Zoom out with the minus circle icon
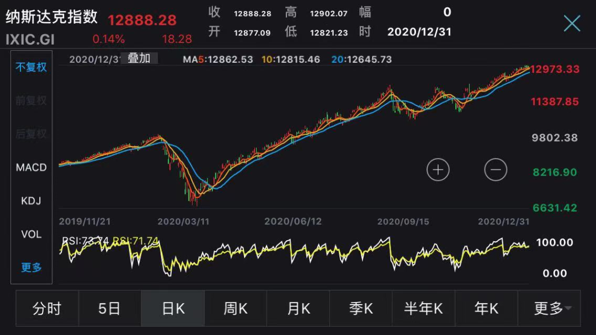Screen dimensions: 596x335 pos(496,170)
